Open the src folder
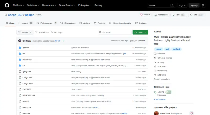The height and width of the screenshot is (115, 210). point(24,66)
